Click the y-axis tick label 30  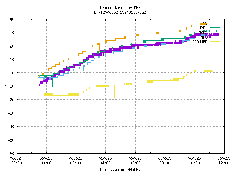pyautogui.click(x=12, y=32)
